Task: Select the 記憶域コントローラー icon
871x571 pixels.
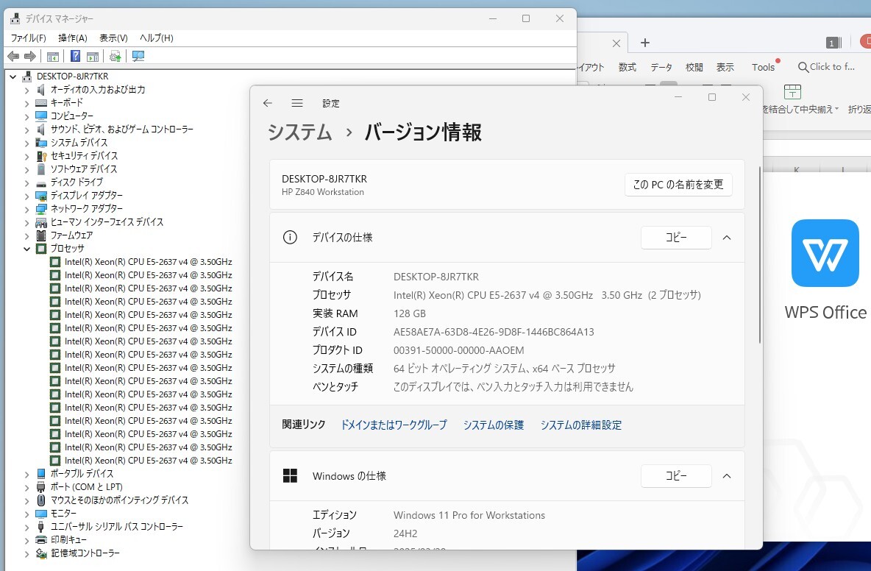Action: coord(41,553)
